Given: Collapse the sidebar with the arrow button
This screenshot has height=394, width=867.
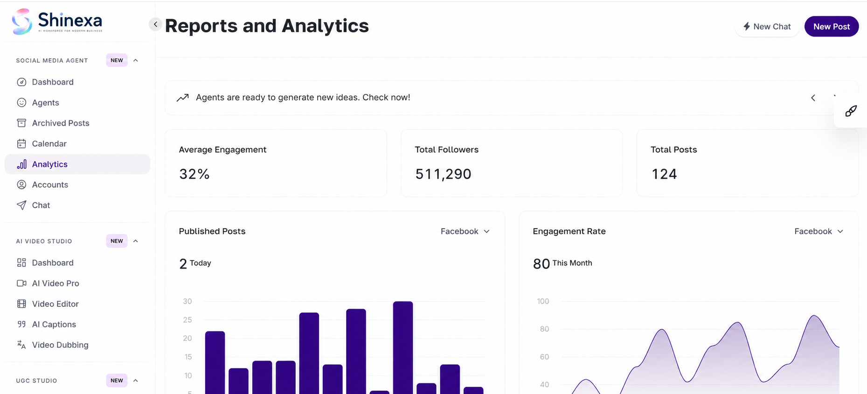Looking at the screenshot, I should pyautogui.click(x=155, y=24).
